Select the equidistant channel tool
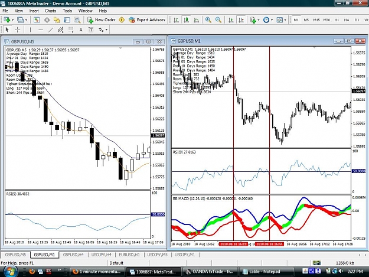The image size is (369, 277). tap(61, 30)
